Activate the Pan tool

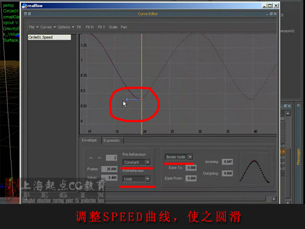click(x=124, y=27)
